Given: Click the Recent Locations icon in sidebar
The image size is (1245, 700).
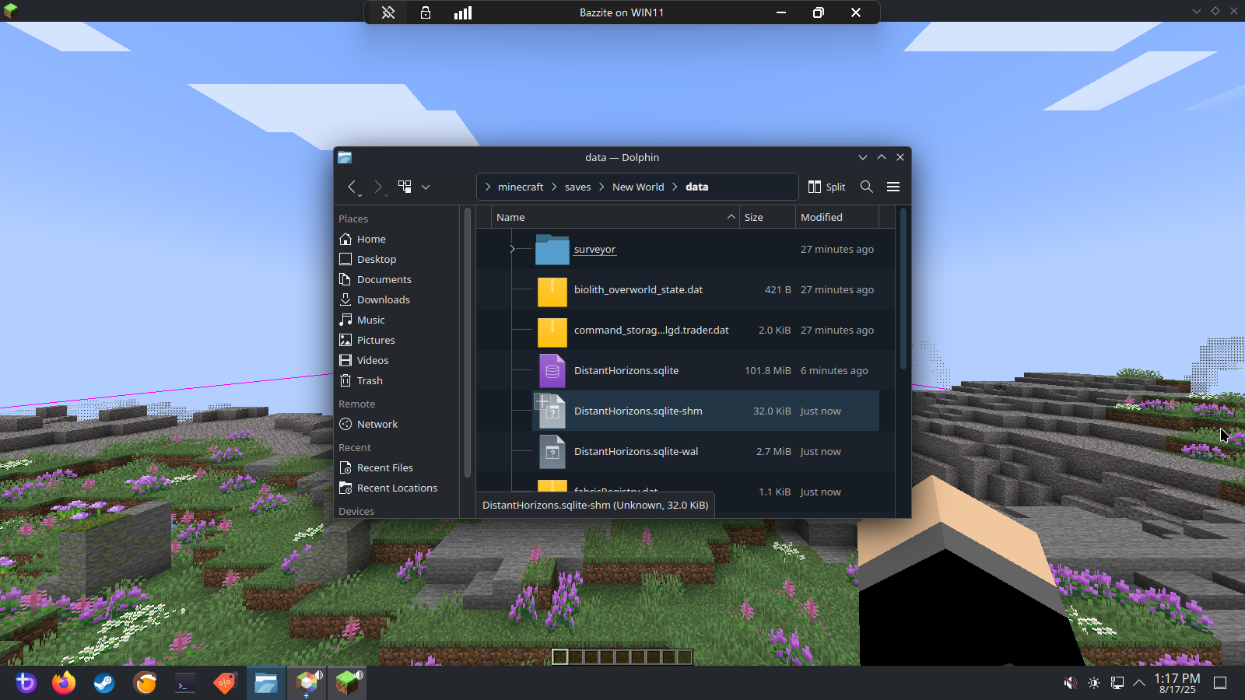Looking at the screenshot, I should (x=345, y=488).
